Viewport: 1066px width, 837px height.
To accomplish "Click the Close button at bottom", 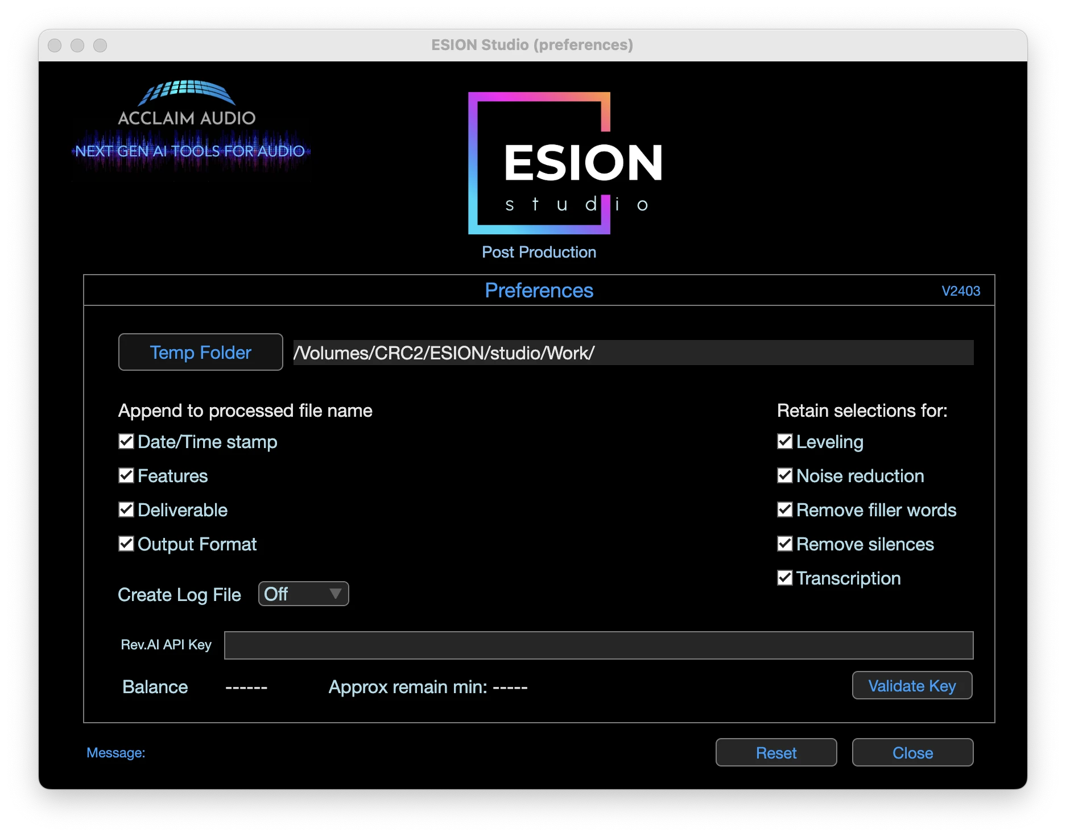I will [x=912, y=753].
